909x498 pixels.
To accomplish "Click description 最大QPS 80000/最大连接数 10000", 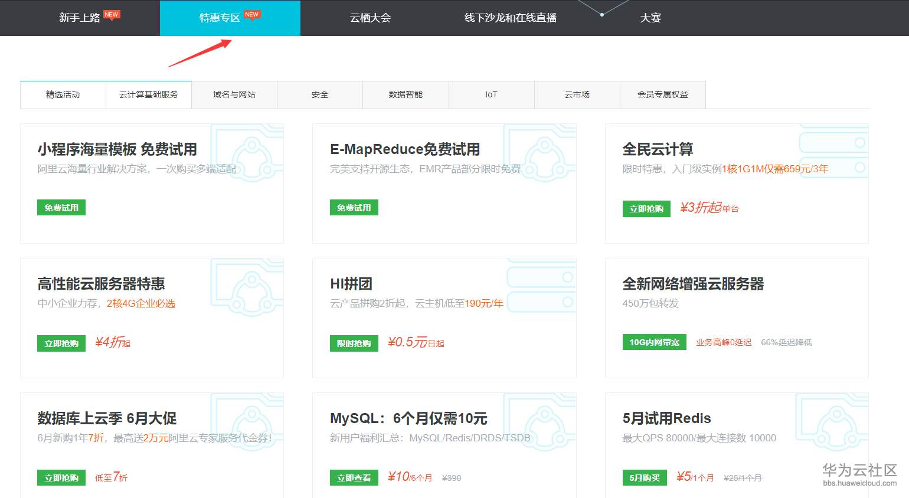I will (699, 438).
